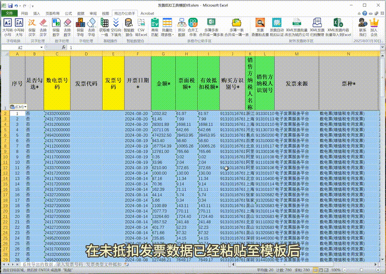Click the vertical scrollbar

tap(382, 158)
